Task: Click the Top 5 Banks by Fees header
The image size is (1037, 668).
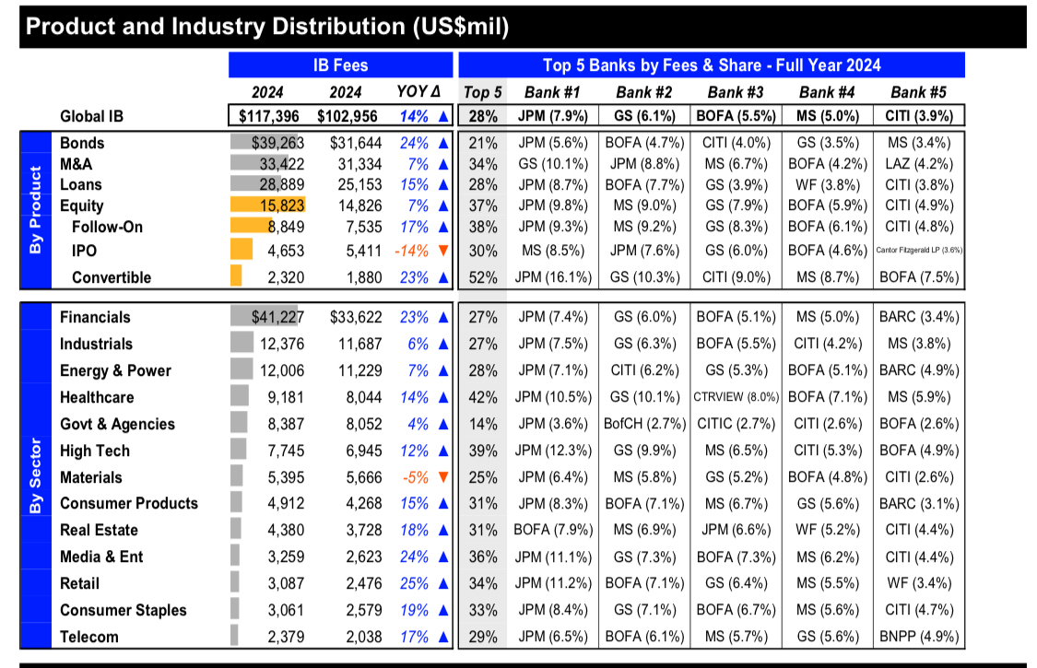Action: click(x=712, y=64)
